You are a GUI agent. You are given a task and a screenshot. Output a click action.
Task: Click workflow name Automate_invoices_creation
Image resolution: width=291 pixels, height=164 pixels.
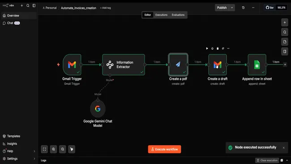click(78, 8)
